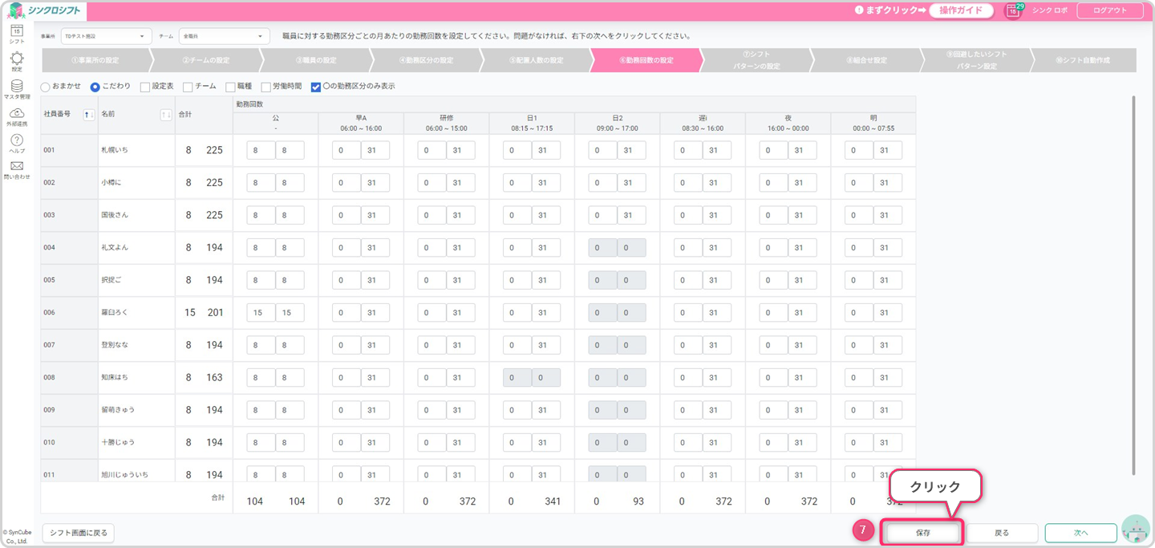
Task: Sort by 社員番号 using the arrow icon
Action: coord(88,115)
